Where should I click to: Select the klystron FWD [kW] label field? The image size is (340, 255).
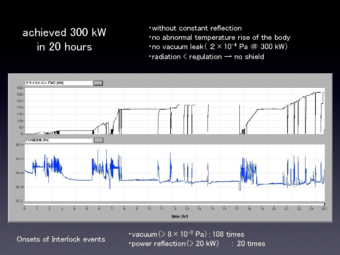59,83
